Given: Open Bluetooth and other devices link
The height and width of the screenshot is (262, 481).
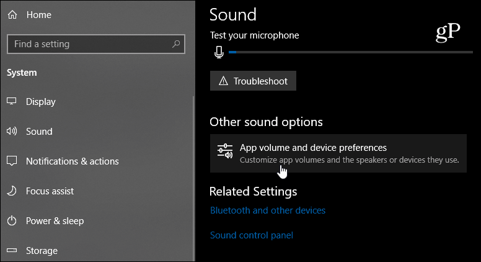Looking at the screenshot, I should [268, 210].
